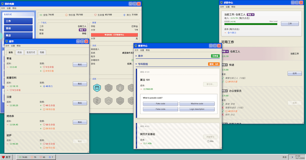Click the red exam alert banner
The width and height of the screenshot is (306, 160).
point(114,35)
